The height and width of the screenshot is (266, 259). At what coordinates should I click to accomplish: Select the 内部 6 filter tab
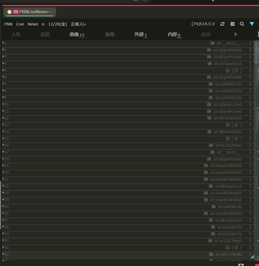click(174, 35)
